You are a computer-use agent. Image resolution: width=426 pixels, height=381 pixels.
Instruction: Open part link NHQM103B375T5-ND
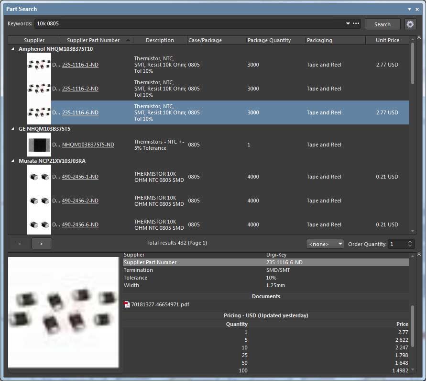click(88, 145)
